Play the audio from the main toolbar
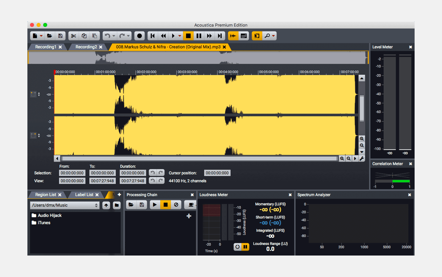The width and height of the screenshot is (442, 277). [173, 36]
